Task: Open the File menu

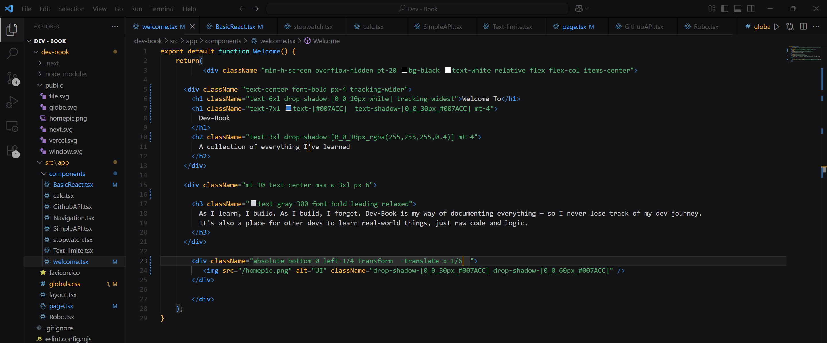Action: (x=27, y=9)
